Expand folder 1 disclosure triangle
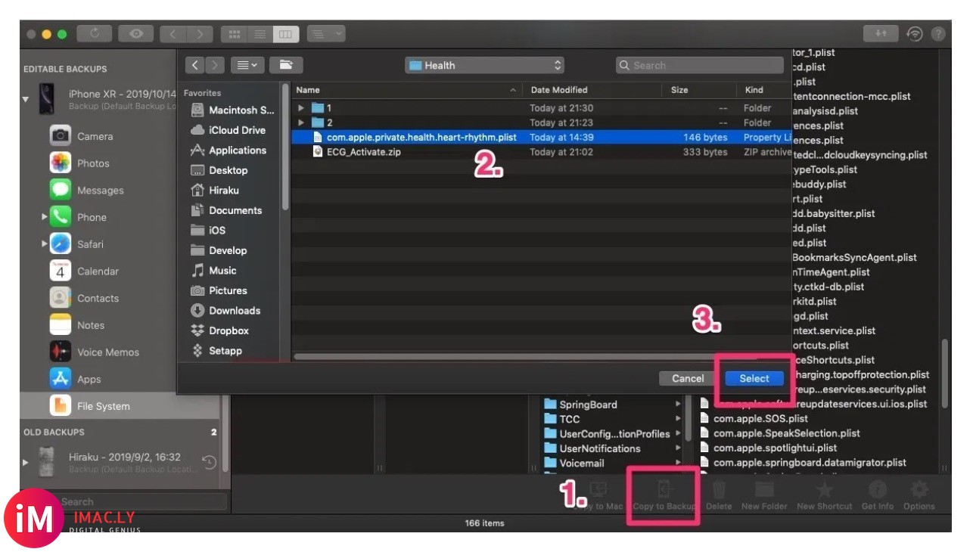Viewport: 973px width, 552px height. click(x=301, y=108)
